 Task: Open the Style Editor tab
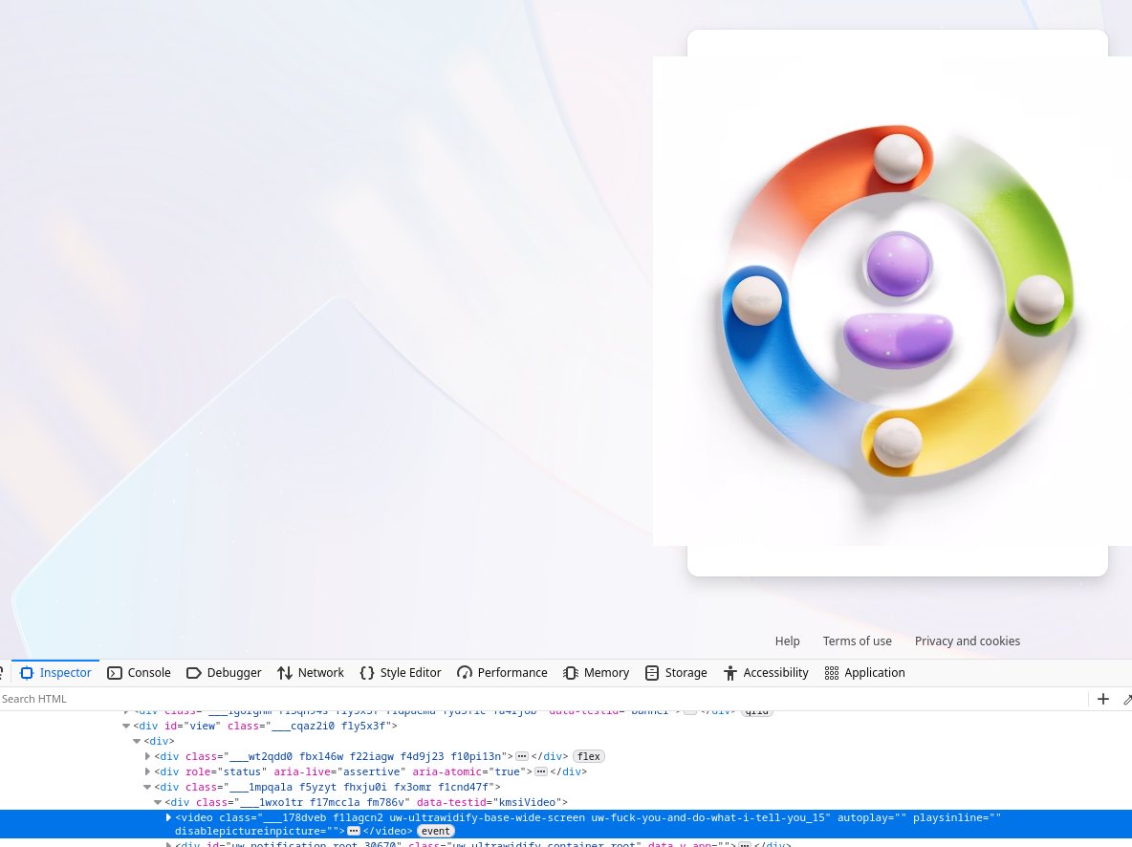coord(401,672)
